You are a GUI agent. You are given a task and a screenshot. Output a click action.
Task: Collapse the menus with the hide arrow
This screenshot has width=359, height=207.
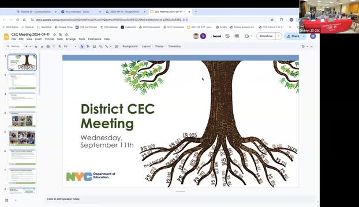[x=312, y=47]
